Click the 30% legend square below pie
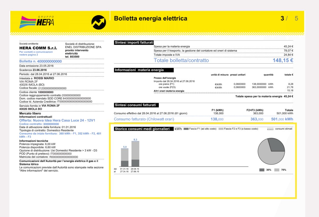 click(x=262, y=170)
